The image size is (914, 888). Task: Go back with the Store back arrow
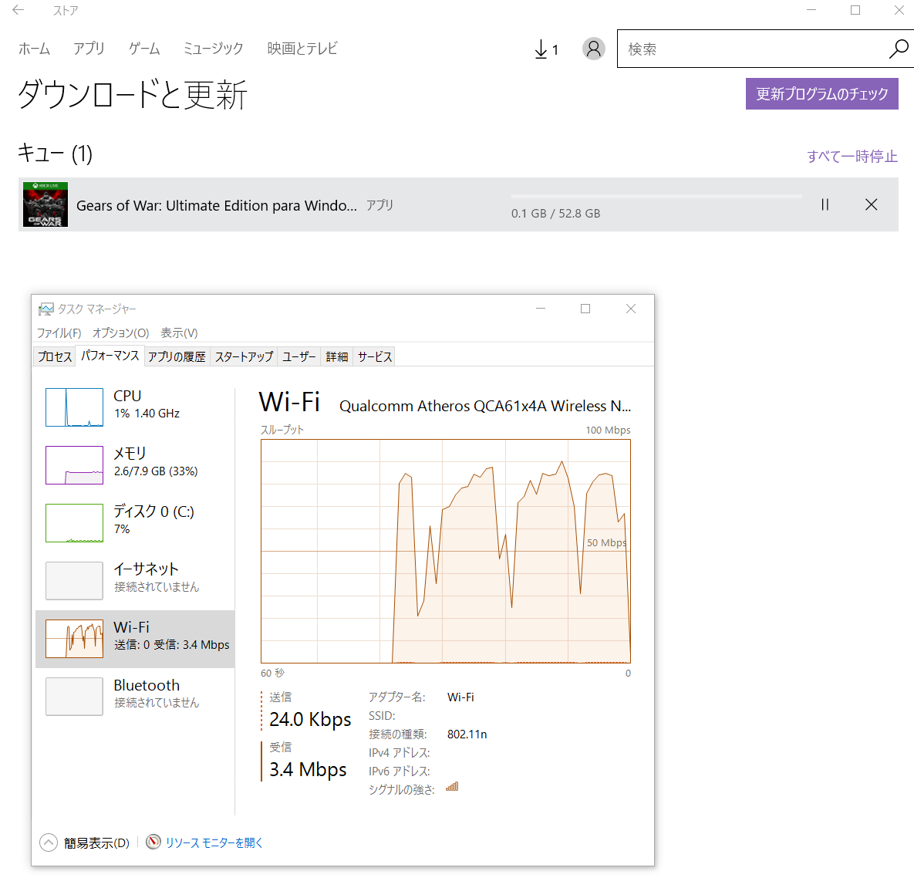click(x=18, y=10)
